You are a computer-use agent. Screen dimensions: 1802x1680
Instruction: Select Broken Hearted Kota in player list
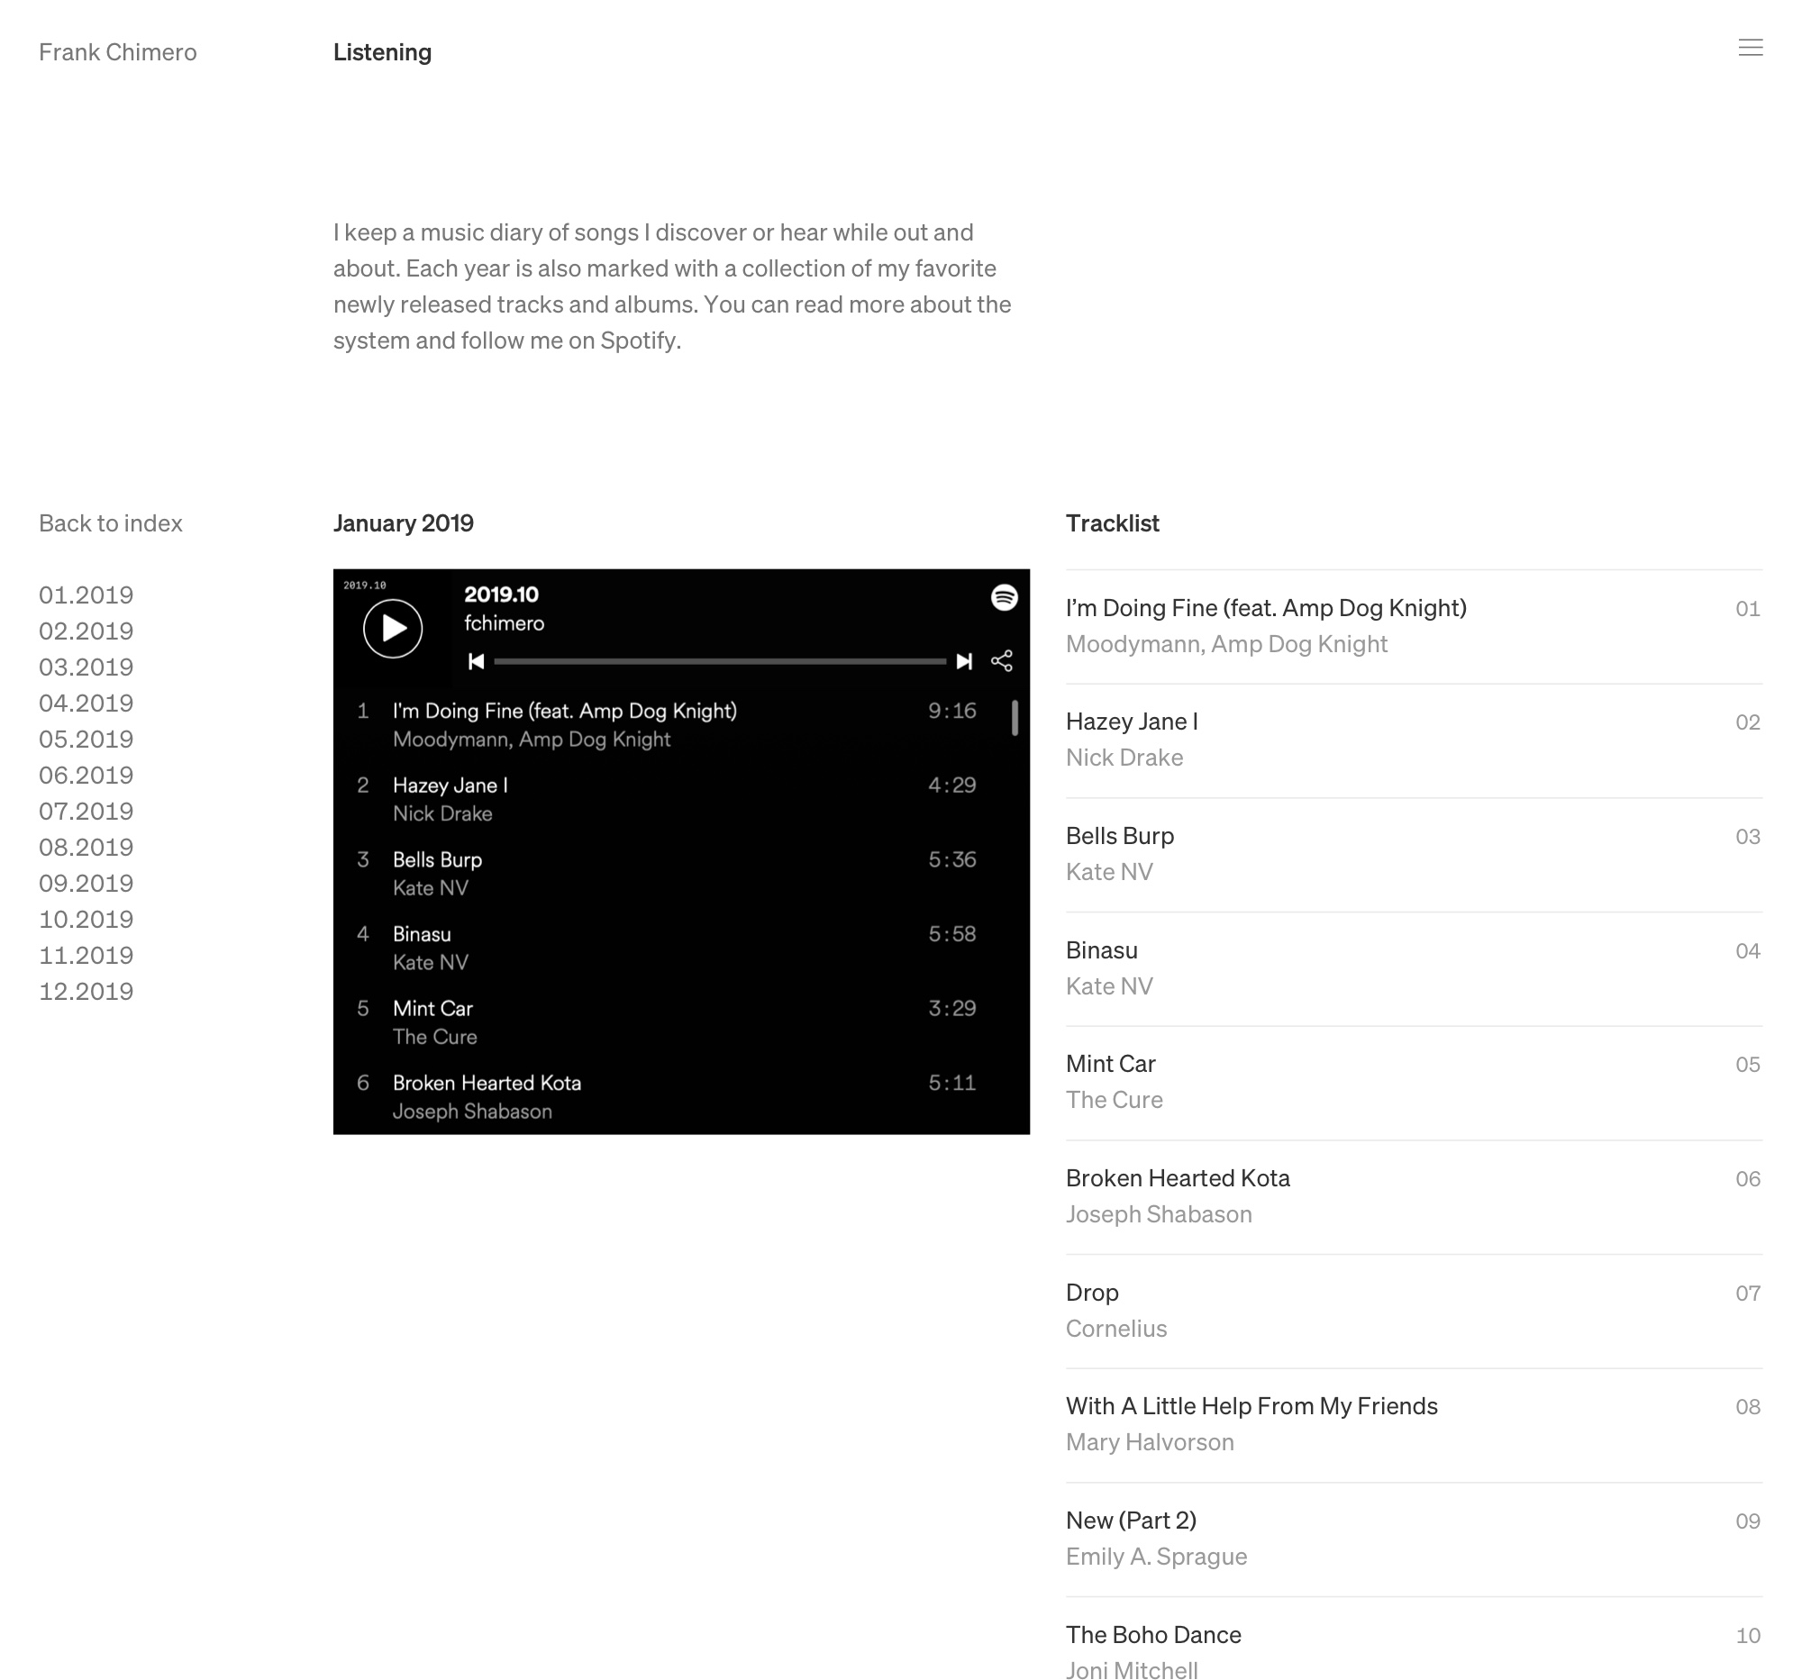[x=666, y=1096]
